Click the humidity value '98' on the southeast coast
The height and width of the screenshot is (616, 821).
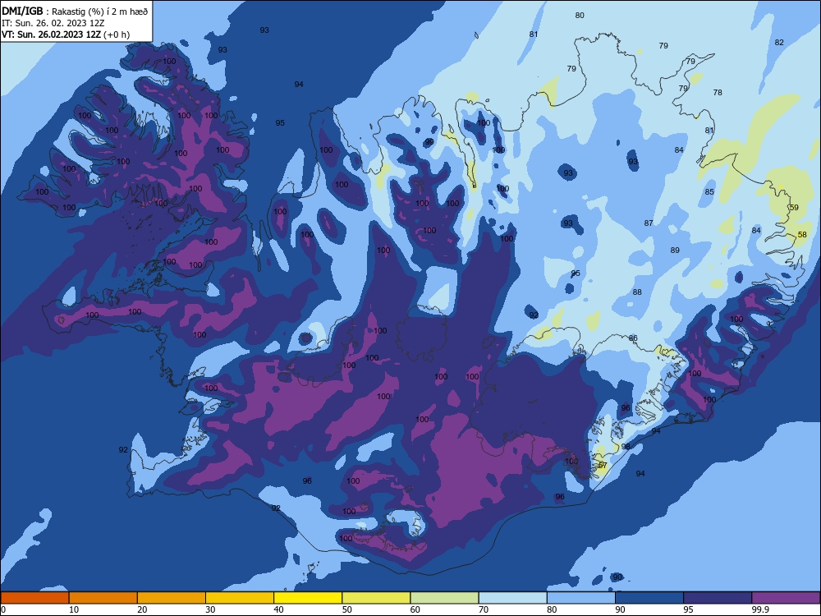click(626, 447)
